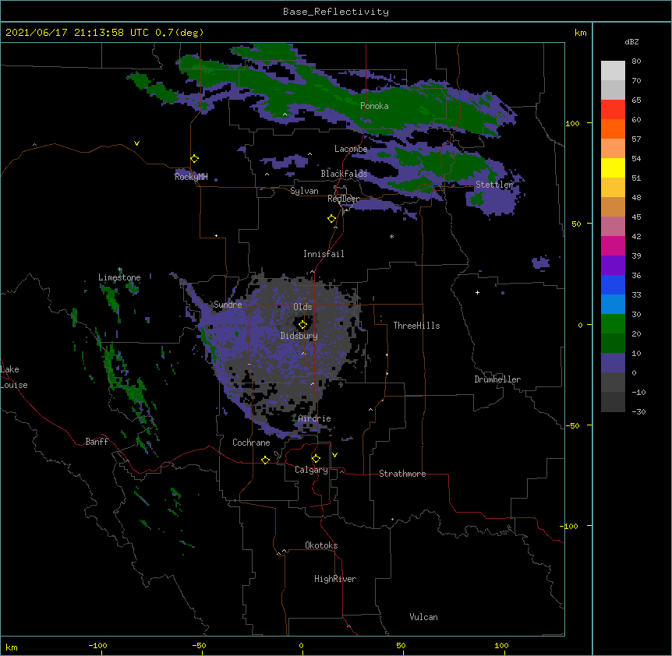Screen dimensions: 672x656
Task: Click the yellow diamond marker below Cochrane
Action: click(x=265, y=460)
